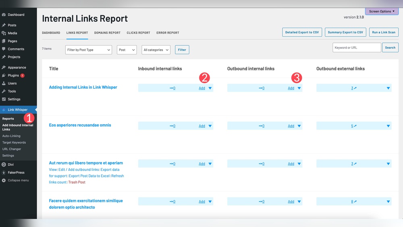Open URL Changer submenu item
The image size is (403, 227).
click(x=12, y=149)
